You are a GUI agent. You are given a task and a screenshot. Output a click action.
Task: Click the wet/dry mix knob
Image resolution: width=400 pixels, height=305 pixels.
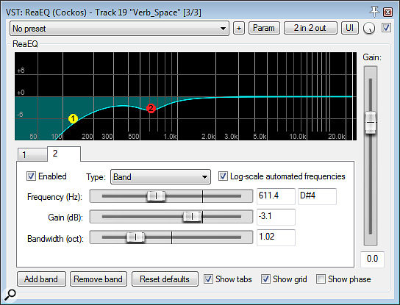coord(369,28)
